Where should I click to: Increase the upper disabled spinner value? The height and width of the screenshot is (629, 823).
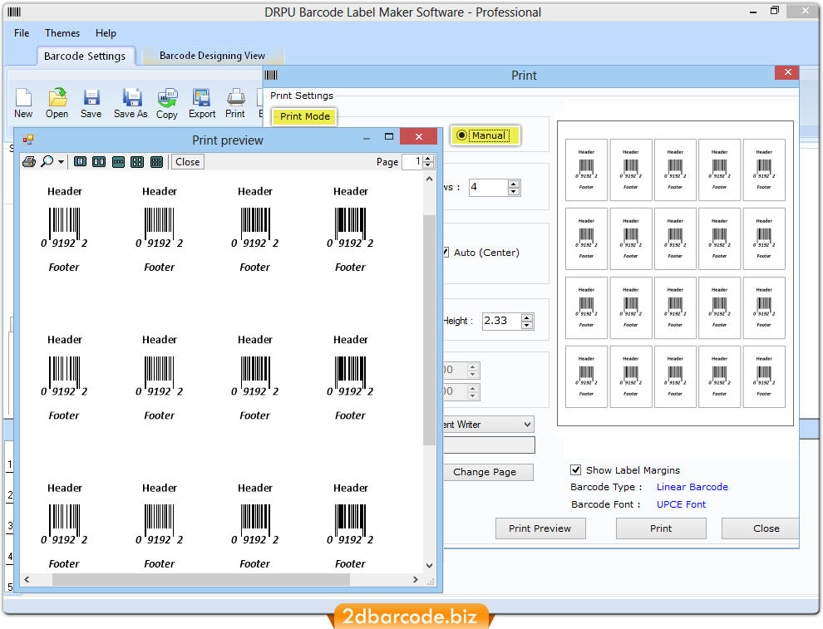point(473,366)
